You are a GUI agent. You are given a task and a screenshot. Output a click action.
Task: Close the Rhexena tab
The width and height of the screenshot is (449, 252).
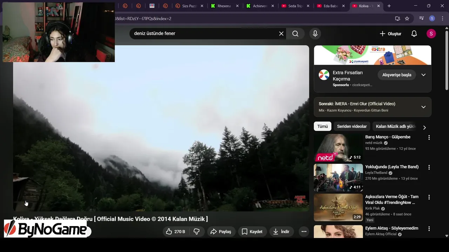click(x=237, y=6)
